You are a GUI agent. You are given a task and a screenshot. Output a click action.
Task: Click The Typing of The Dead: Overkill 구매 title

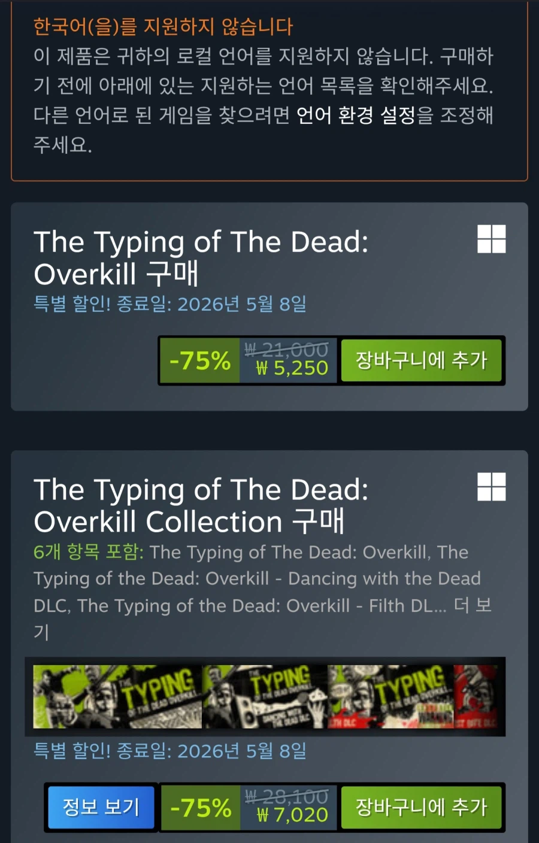pyautogui.click(x=201, y=258)
